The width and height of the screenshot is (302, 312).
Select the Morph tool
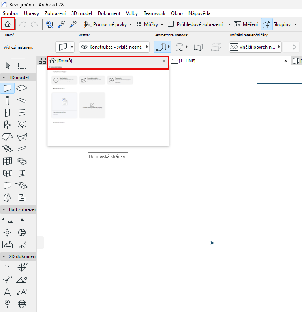7,198
